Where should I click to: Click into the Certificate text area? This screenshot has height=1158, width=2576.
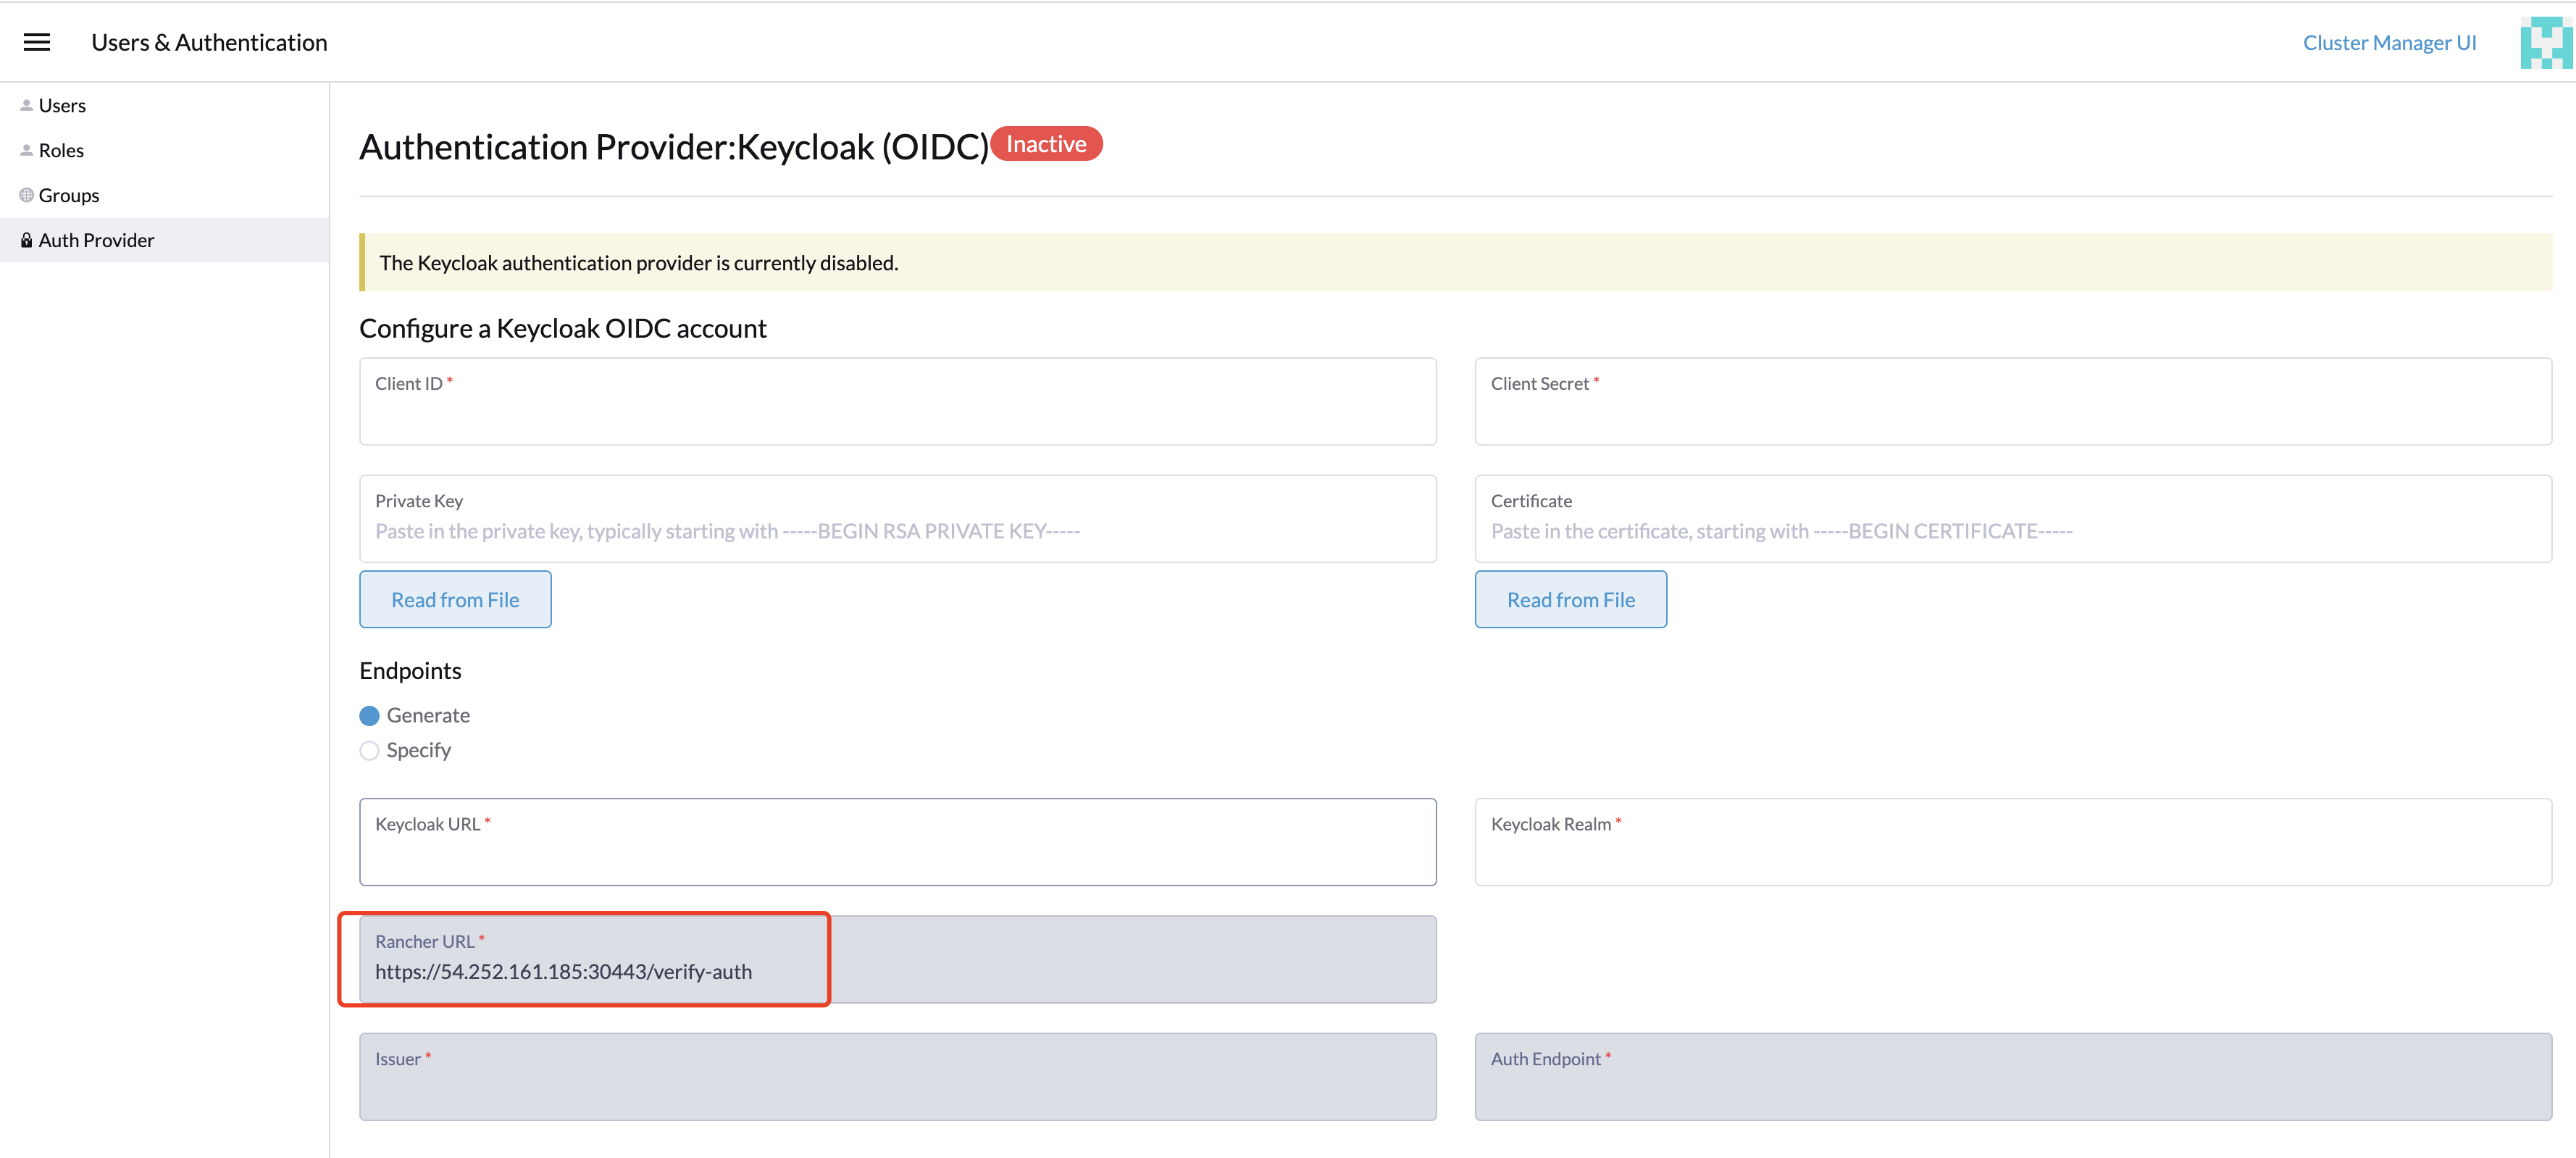[2013, 519]
